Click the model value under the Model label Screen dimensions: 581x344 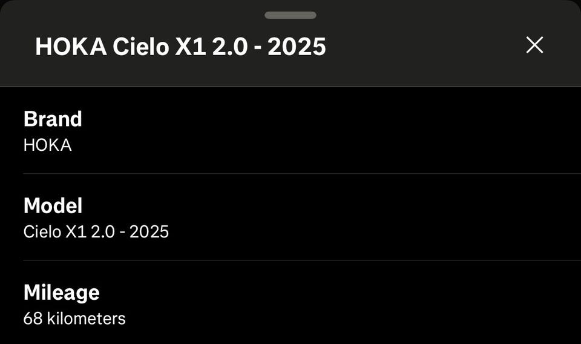coord(96,232)
